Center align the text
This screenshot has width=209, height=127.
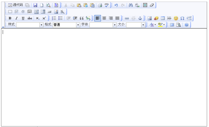[x=104, y=18]
